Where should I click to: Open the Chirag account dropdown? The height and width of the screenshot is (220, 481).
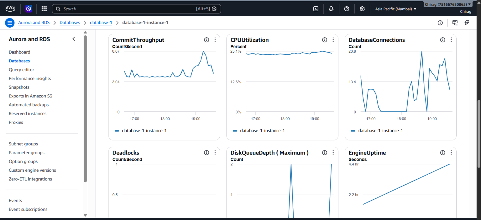click(448, 4)
